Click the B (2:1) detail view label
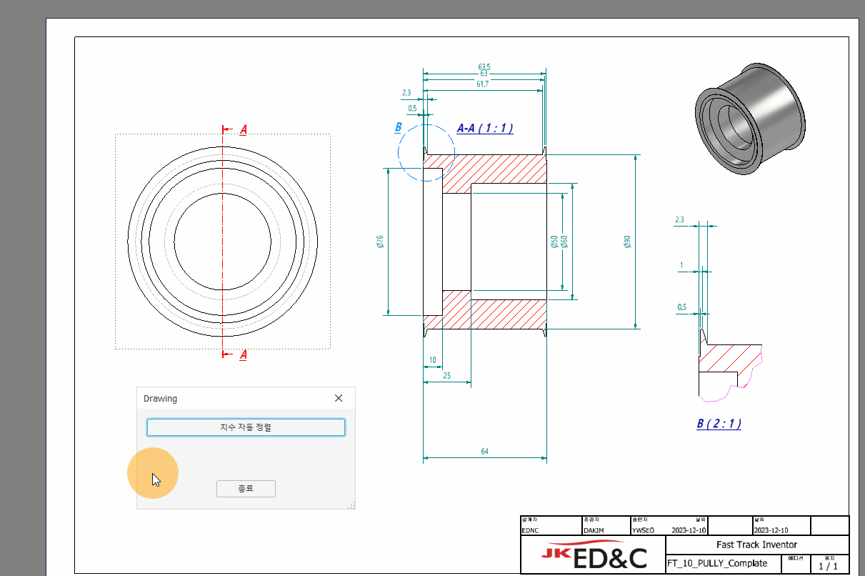This screenshot has width=865, height=576. click(x=719, y=424)
